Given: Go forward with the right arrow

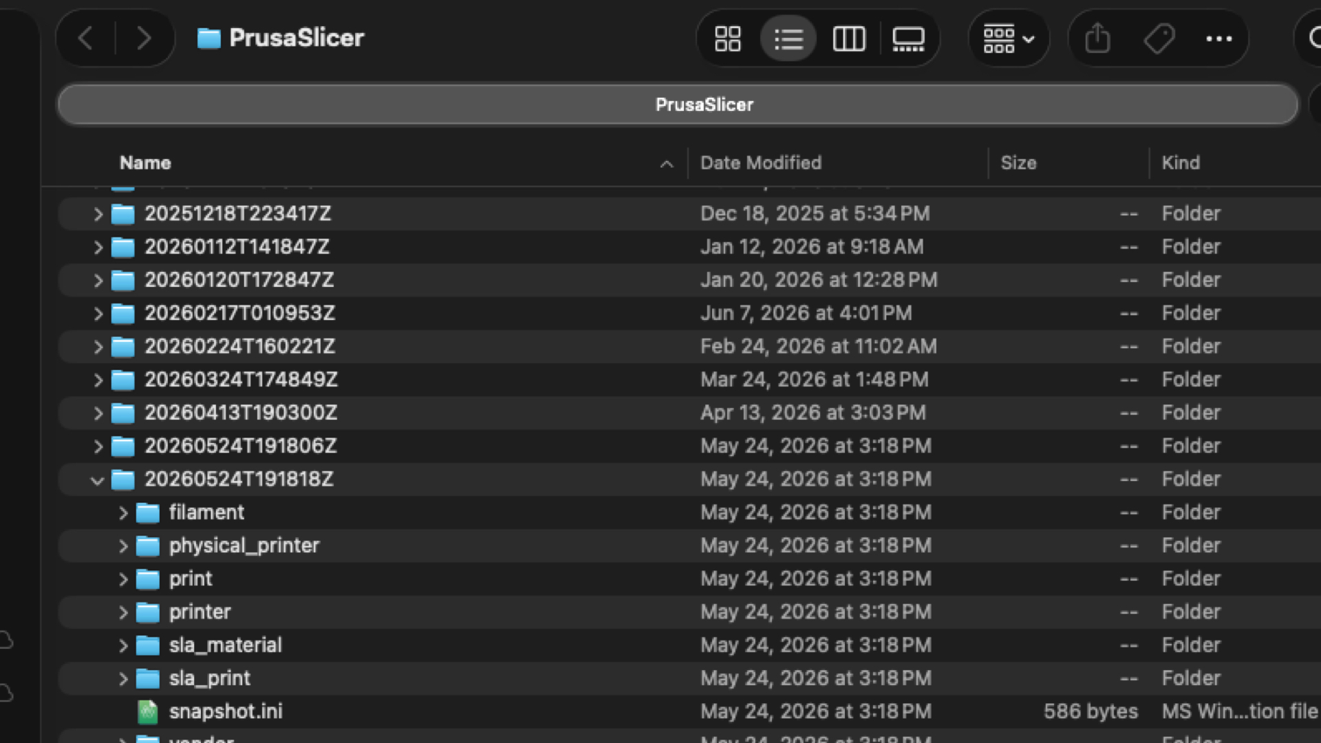Looking at the screenshot, I should pyautogui.click(x=144, y=38).
